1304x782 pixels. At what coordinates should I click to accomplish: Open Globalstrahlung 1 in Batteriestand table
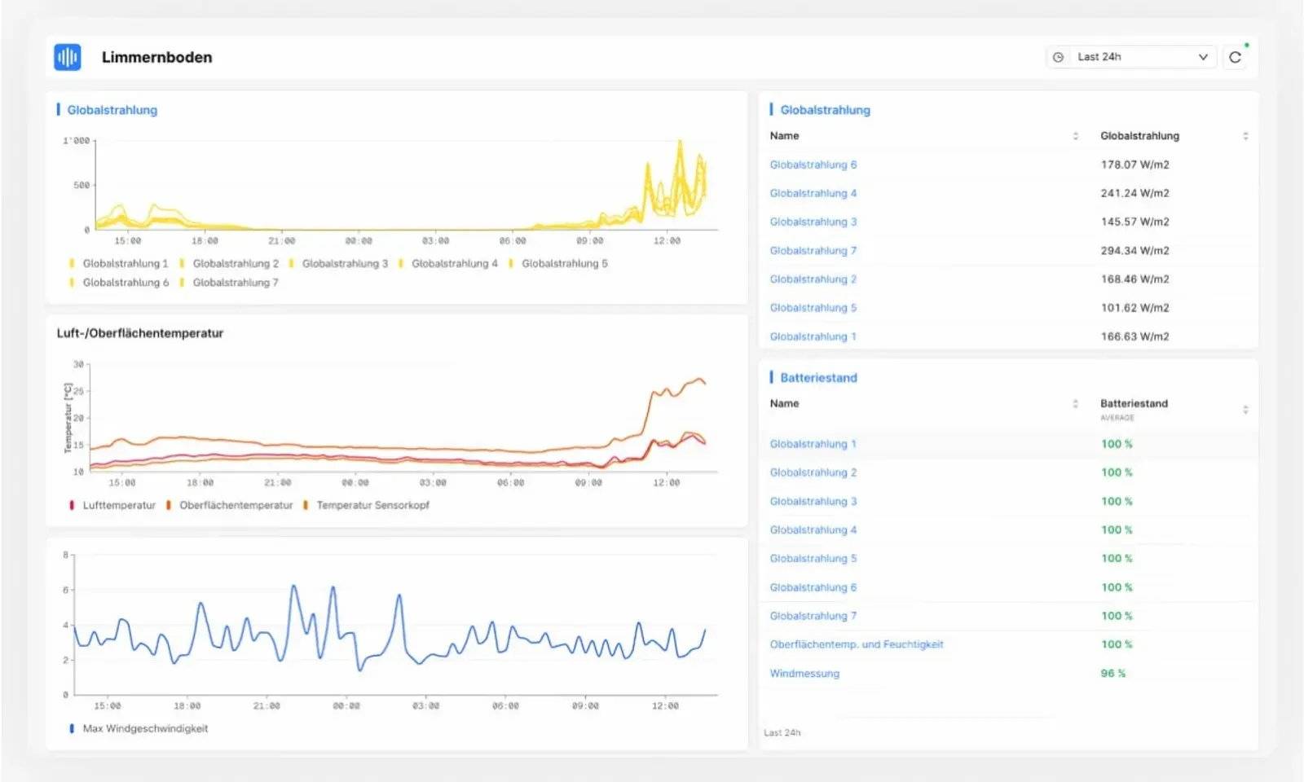813,444
